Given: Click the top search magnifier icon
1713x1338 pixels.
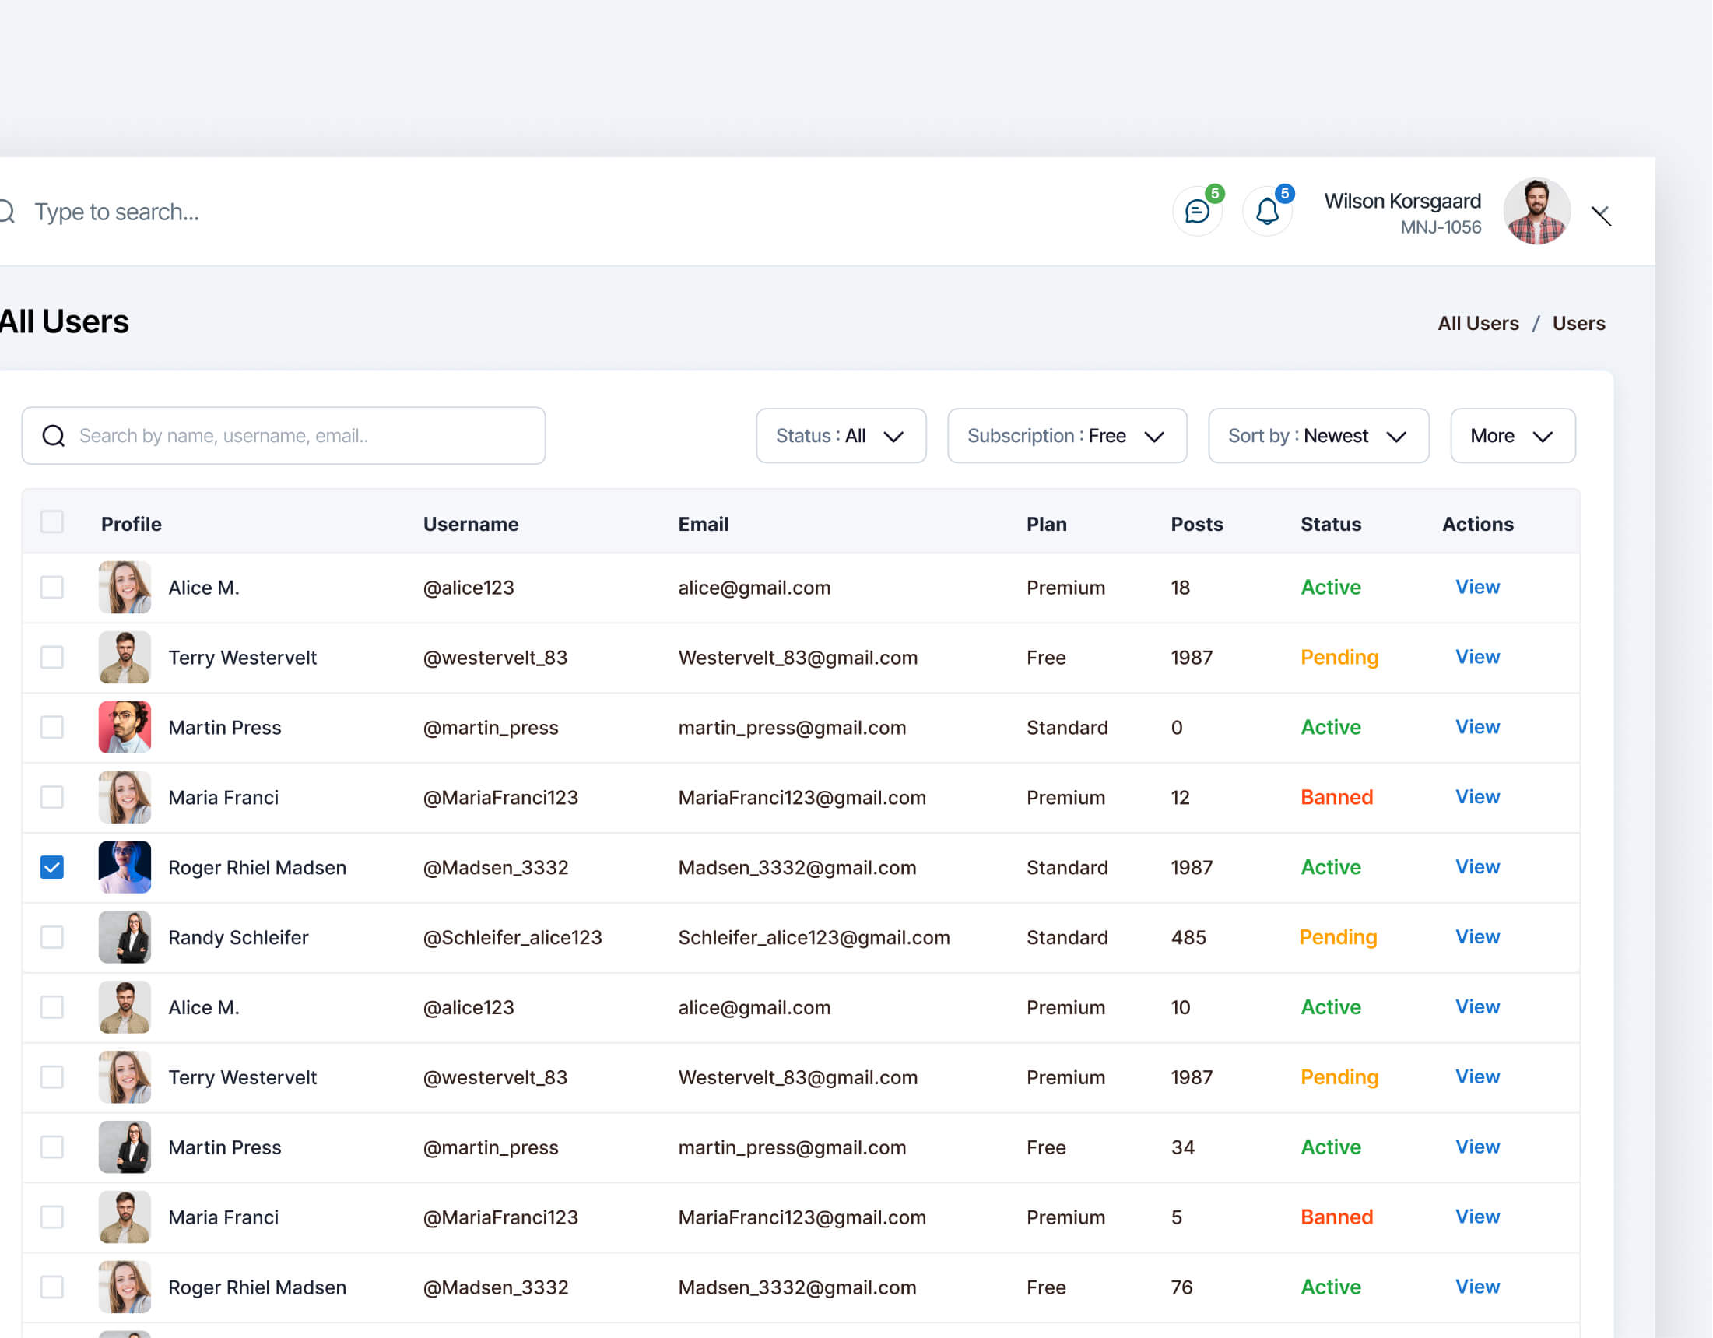Looking at the screenshot, I should (6, 212).
